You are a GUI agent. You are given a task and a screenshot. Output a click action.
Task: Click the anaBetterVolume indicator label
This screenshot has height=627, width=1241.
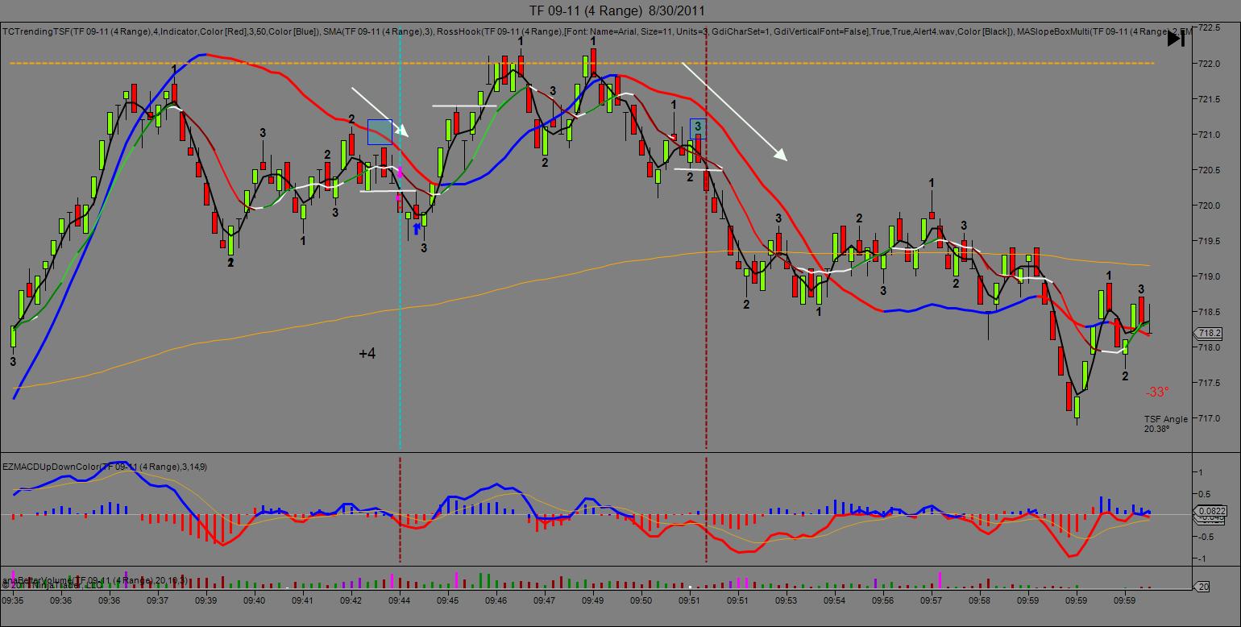pyautogui.click(x=95, y=579)
